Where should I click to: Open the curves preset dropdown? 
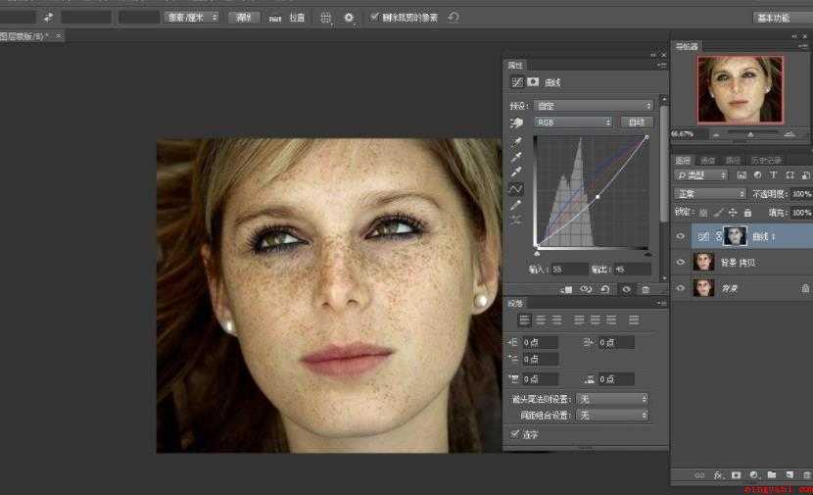tap(594, 106)
